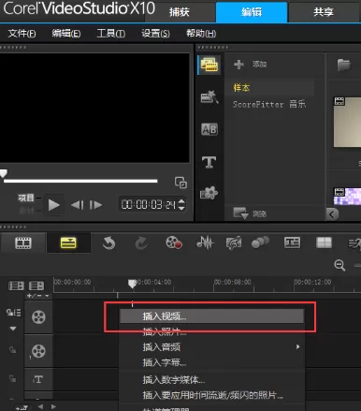Viewport: 361px width, 411px height.
Task: Open the Subtitle Editor icon
Action: click(x=292, y=242)
